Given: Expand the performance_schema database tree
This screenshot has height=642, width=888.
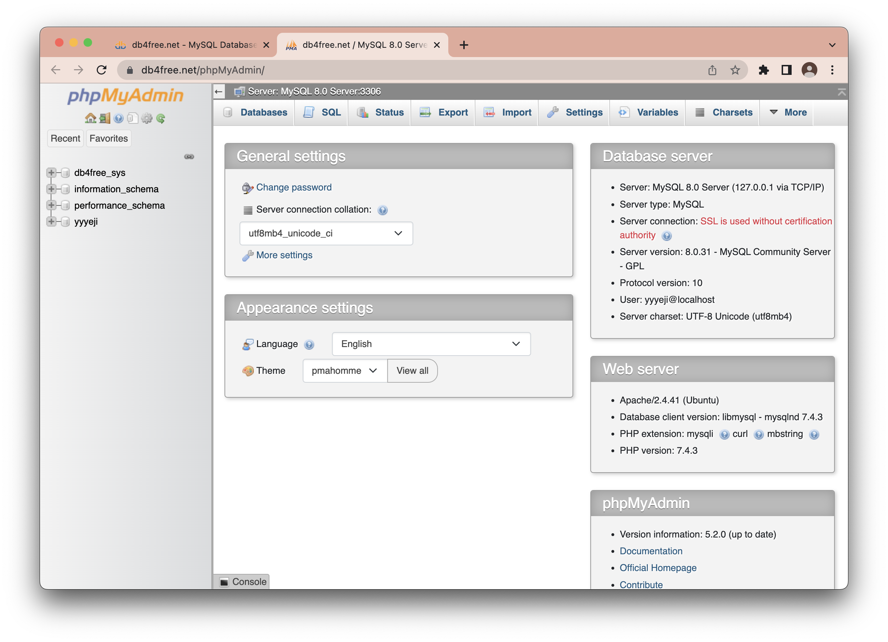Looking at the screenshot, I should [51, 205].
